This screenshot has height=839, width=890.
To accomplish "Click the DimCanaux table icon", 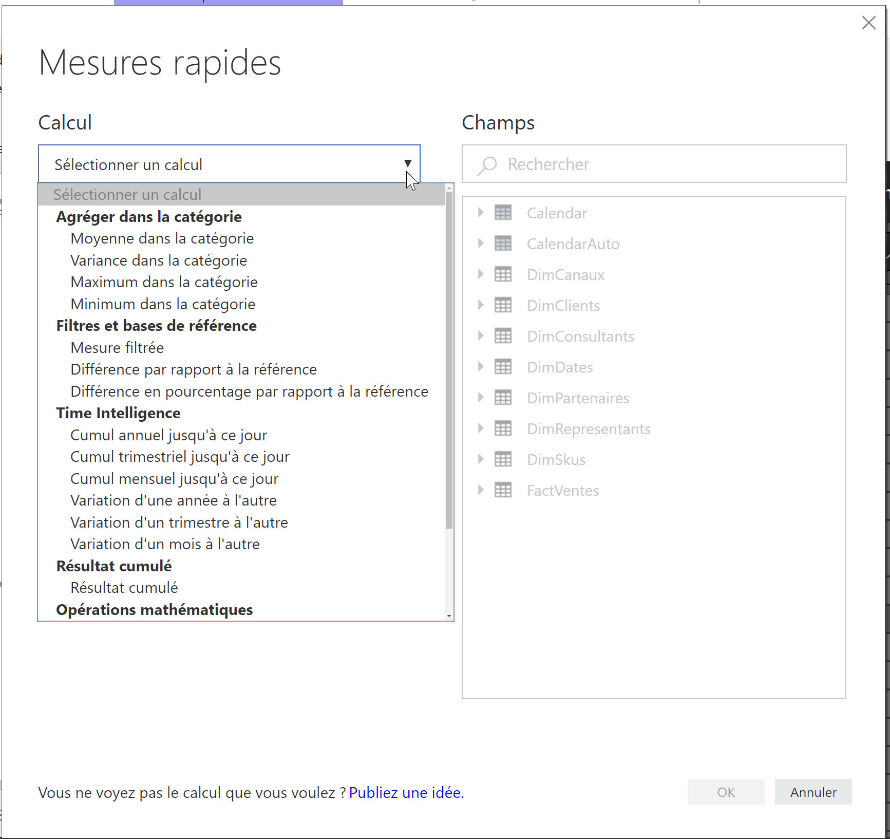I will pos(503,275).
